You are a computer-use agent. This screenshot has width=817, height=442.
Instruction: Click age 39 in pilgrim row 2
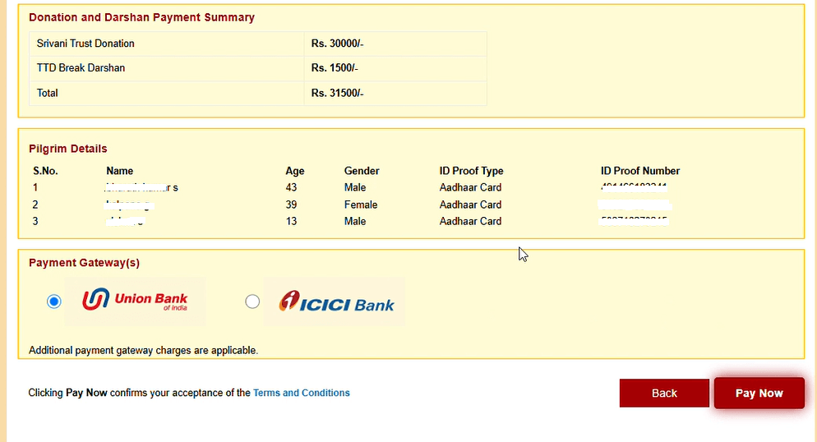coord(291,205)
